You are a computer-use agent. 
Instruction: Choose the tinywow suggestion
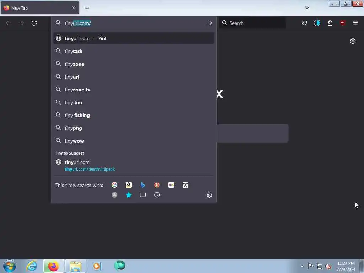tap(134, 141)
